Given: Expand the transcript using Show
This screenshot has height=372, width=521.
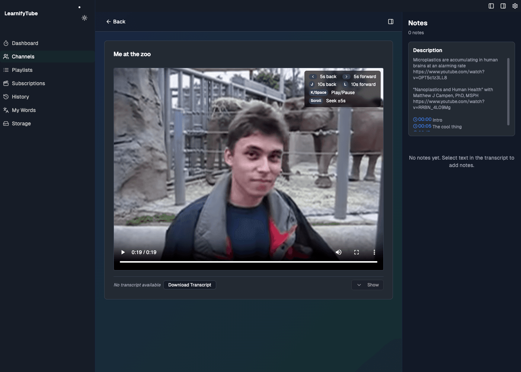Looking at the screenshot, I should (367, 285).
